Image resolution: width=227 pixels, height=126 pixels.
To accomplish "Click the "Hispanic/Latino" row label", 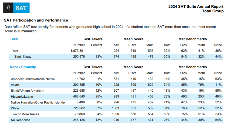I will pyautogui.click(x=23, y=96).
